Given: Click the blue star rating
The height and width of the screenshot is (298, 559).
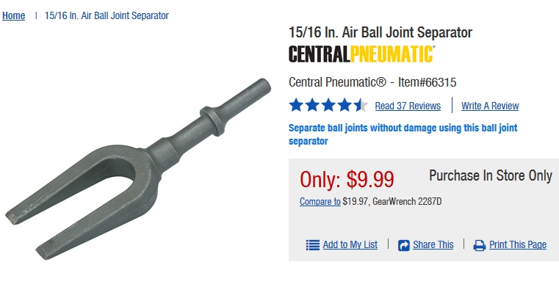Looking at the screenshot, I should coord(327,105).
